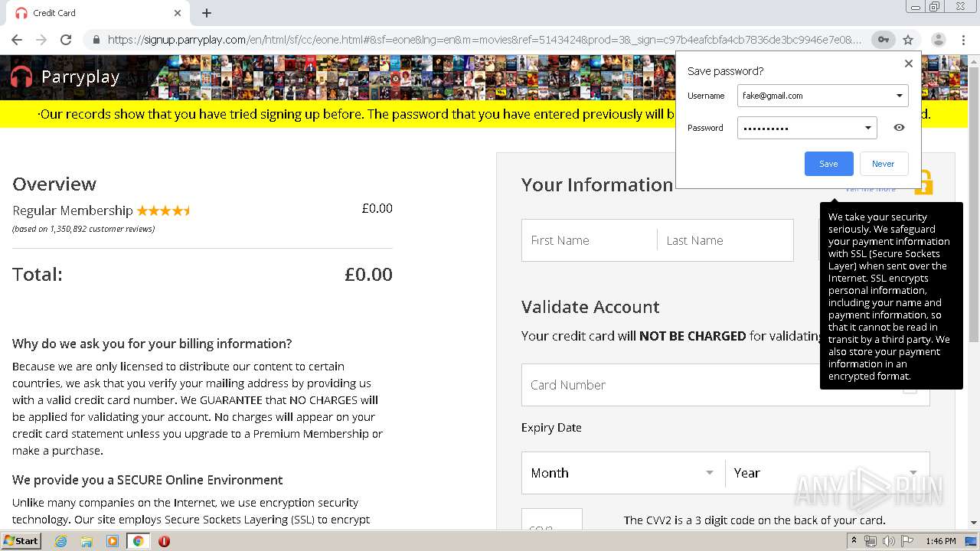This screenshot has height=551, width=980.
Task: Open the Chrome three-dot menu
Action: 963,40
